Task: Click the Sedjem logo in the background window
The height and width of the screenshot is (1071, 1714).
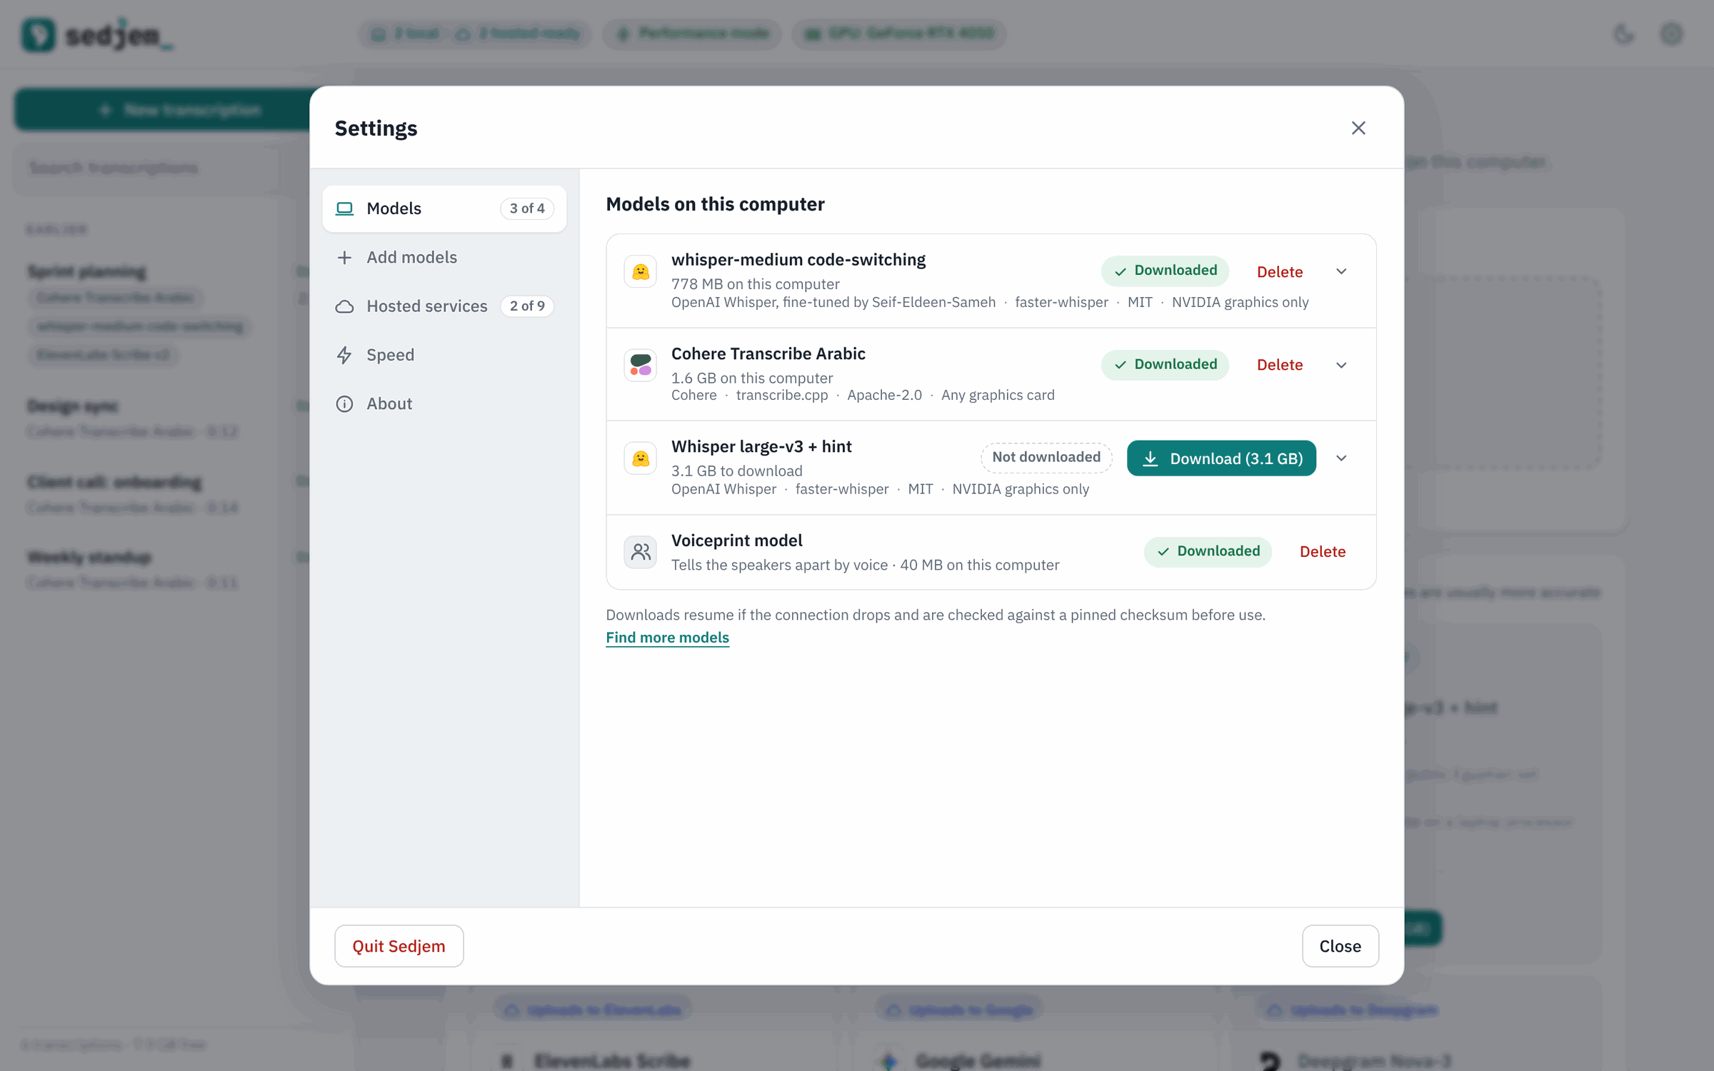Action: coord(97,34)
